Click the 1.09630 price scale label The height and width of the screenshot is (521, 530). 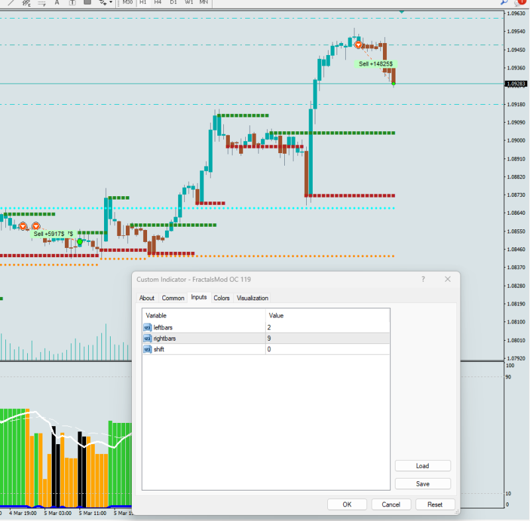(x=516, y=13)
